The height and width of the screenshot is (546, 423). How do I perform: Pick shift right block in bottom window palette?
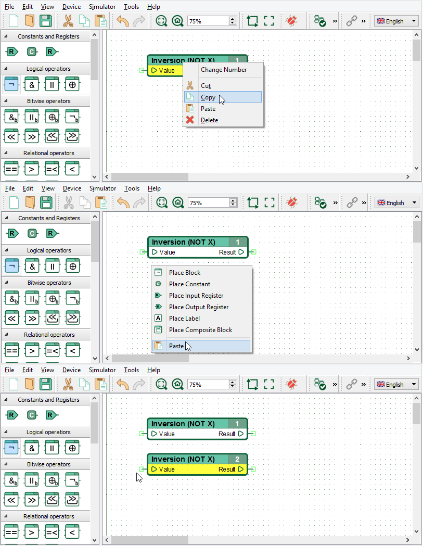pyautogui.click(x=32, y=500)
